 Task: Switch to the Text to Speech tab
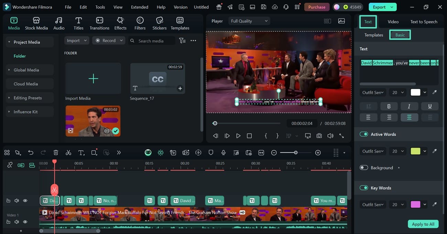pyautogui.click(x=424, y=22)
